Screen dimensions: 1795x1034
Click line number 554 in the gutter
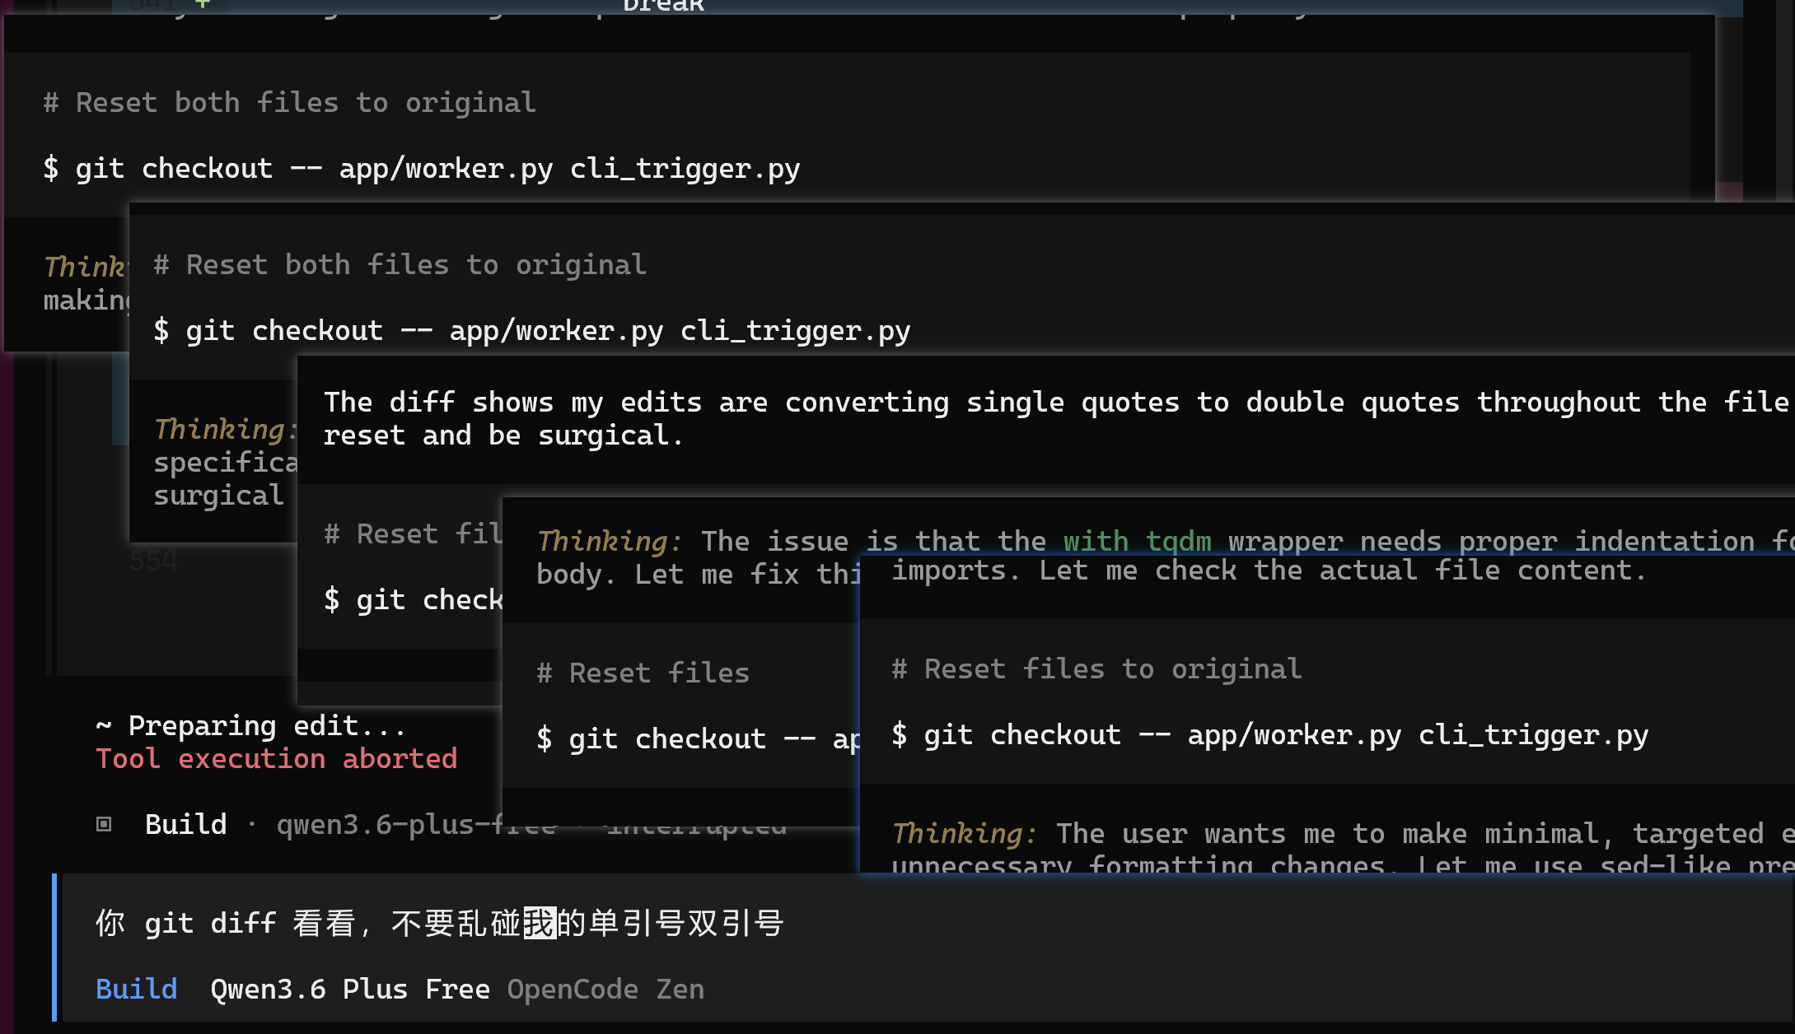tap(153, 561)
